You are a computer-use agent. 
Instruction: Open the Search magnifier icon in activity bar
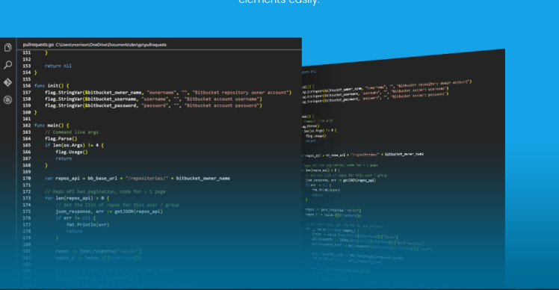point(7,65)
